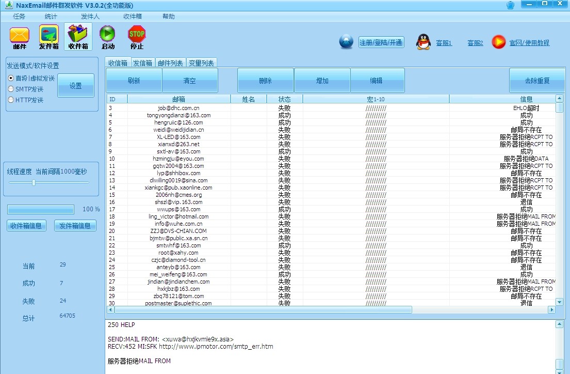Click the 宏1-10 column header
The width and height of the screenshot is (570, 374).
coord(376,99)
